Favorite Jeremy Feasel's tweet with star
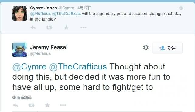This screenshot has height=112, width=195. coord(47,105)
